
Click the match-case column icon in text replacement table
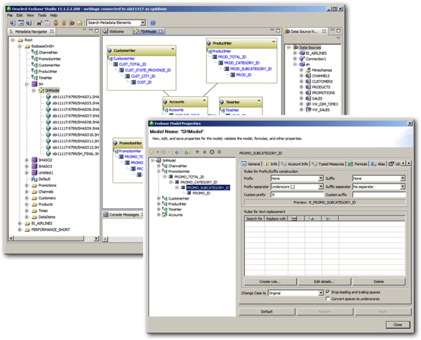[312, 218]
